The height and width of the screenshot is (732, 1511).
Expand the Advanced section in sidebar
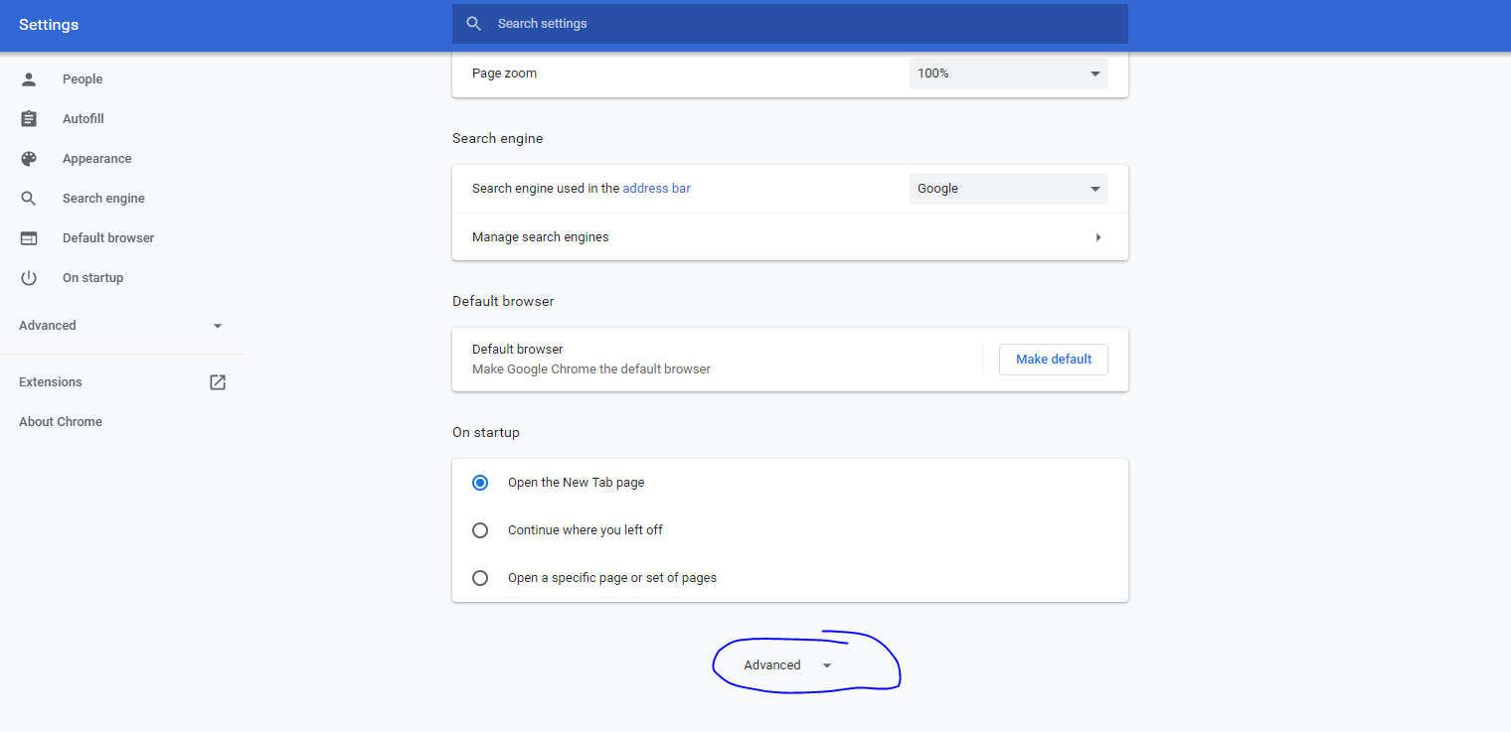click(x=121, y=326)
